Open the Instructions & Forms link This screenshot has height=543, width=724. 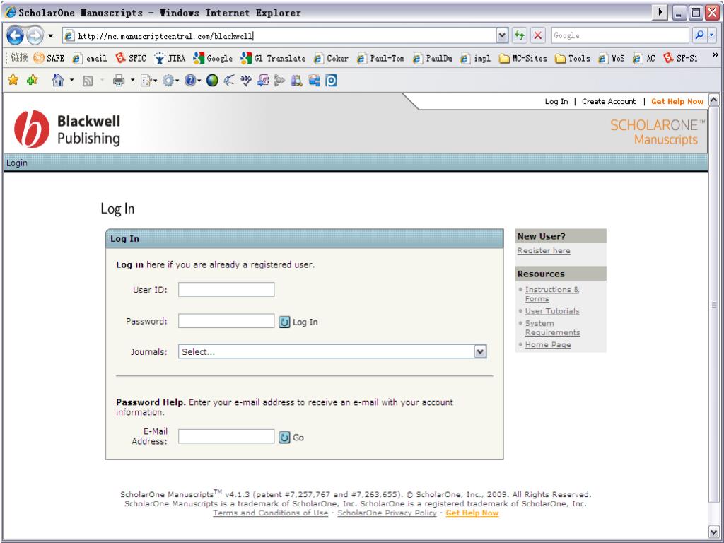coord(551,294)
